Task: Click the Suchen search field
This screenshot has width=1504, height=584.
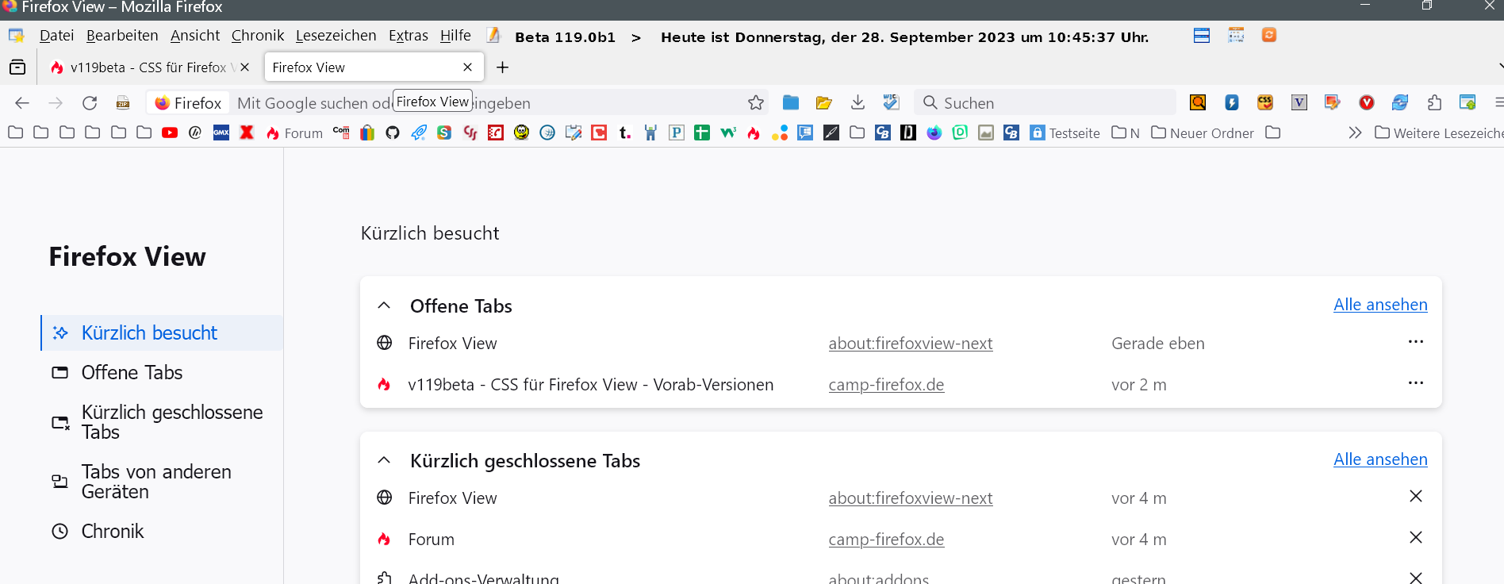Action: 1047,103
